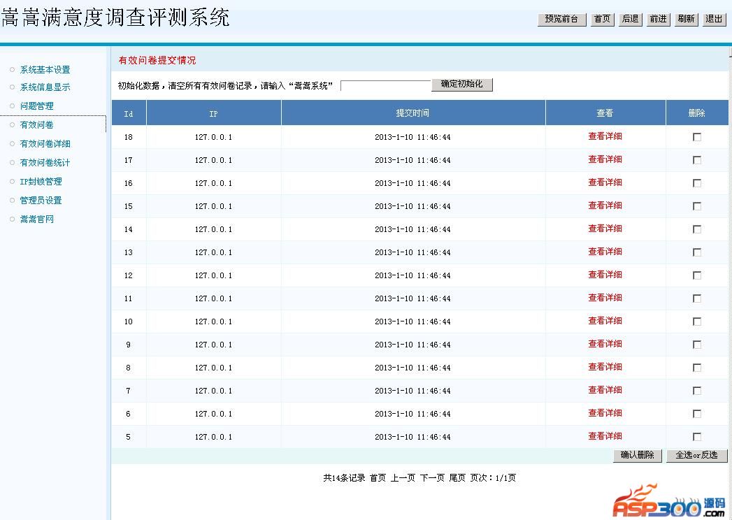
Task: Open 有效问卷统计 in sidebar
Action: pos(45,162)
